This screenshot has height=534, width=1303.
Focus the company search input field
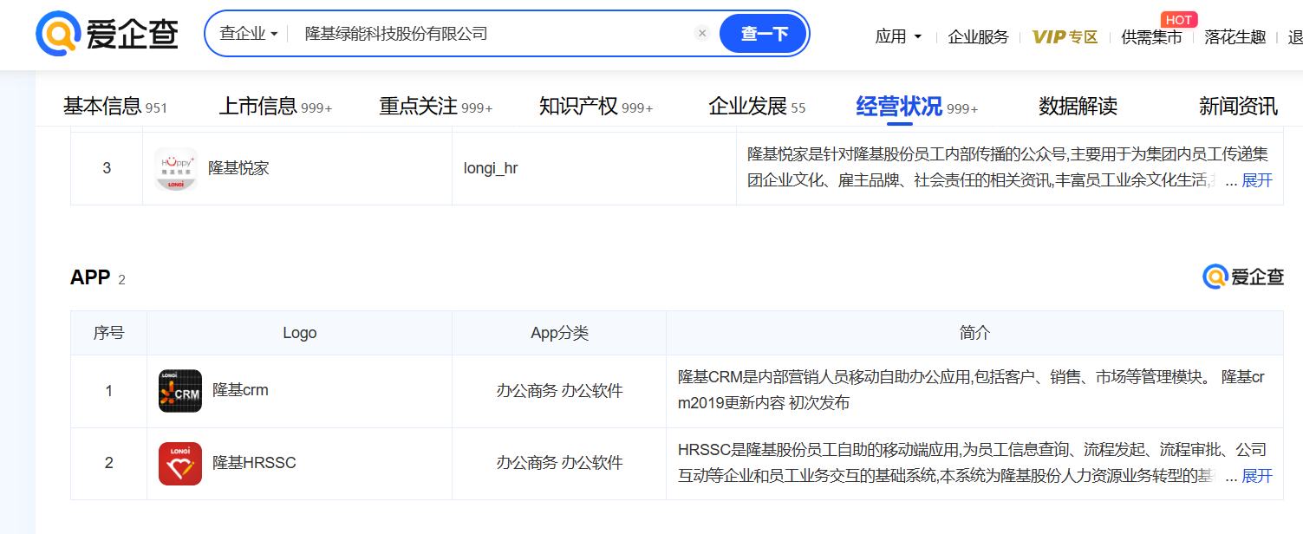(x=494, y=34)
